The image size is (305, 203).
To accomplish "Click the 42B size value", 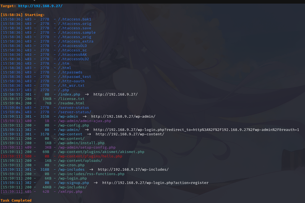I will coord(46,192).
